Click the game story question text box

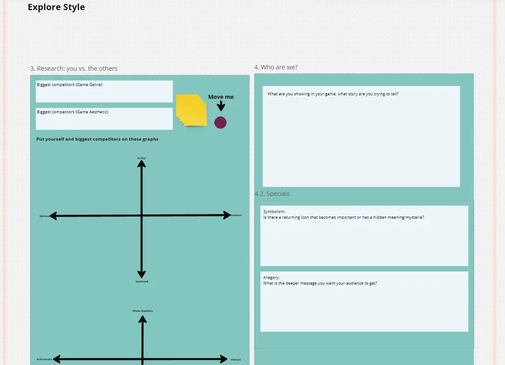(x=361, y=136)
